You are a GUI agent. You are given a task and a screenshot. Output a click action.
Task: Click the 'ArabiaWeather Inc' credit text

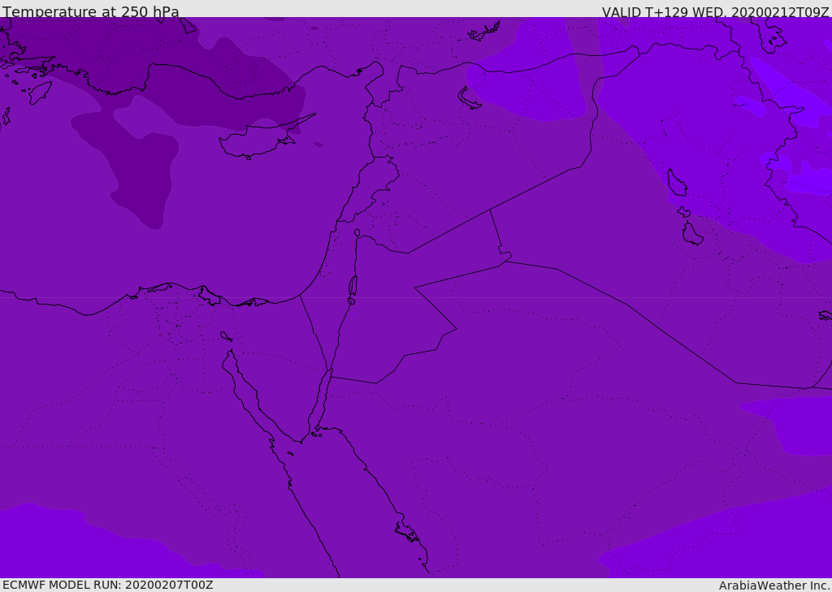(774, 586)
